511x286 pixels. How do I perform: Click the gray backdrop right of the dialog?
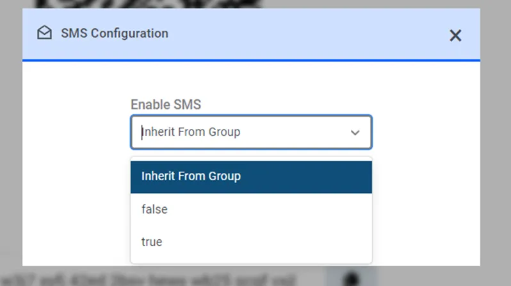click(495, 141)
